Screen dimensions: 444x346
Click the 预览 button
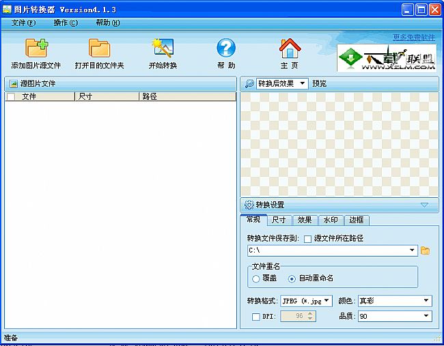[320, 83]
